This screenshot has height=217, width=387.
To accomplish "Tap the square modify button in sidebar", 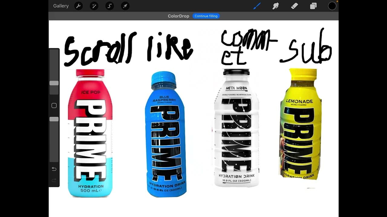I will point(54,105).
